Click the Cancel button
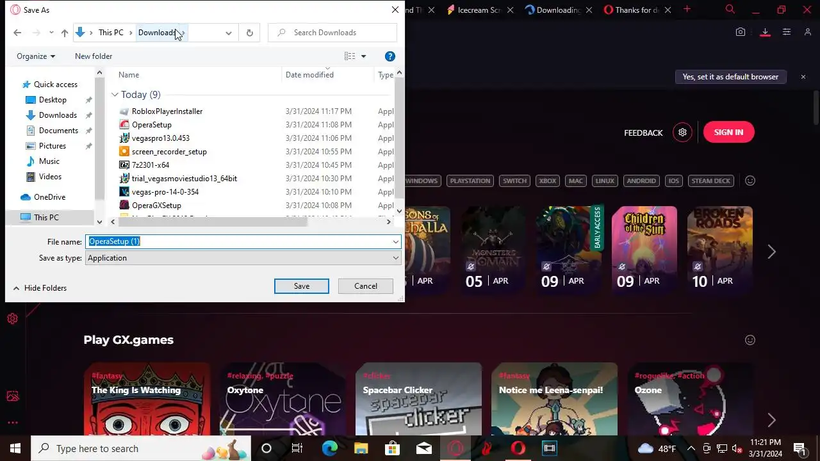This screenshot has height=461, width=820. [x=366, y=286]
